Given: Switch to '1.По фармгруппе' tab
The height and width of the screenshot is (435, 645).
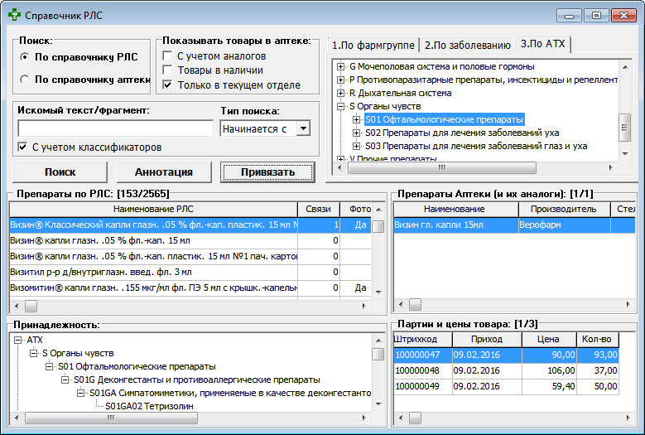Looking at the screenshot, I should (x=373, y=45).
